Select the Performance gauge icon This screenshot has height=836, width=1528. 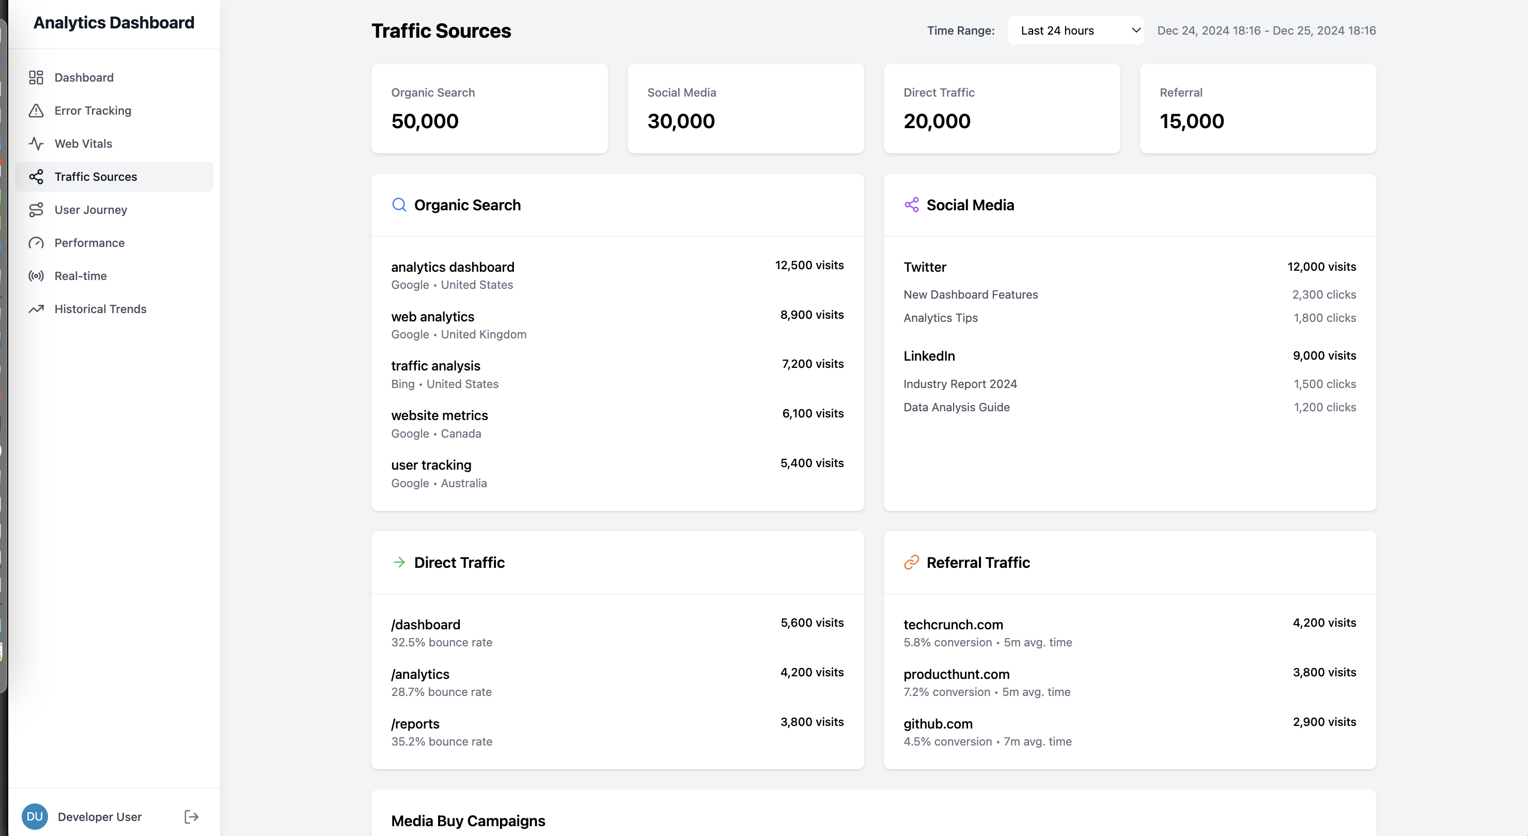click(36, 243)
